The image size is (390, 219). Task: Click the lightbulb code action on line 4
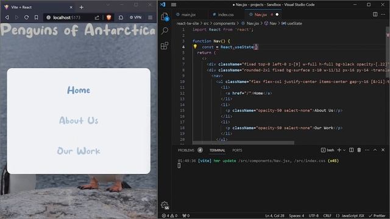click(195, 46)
